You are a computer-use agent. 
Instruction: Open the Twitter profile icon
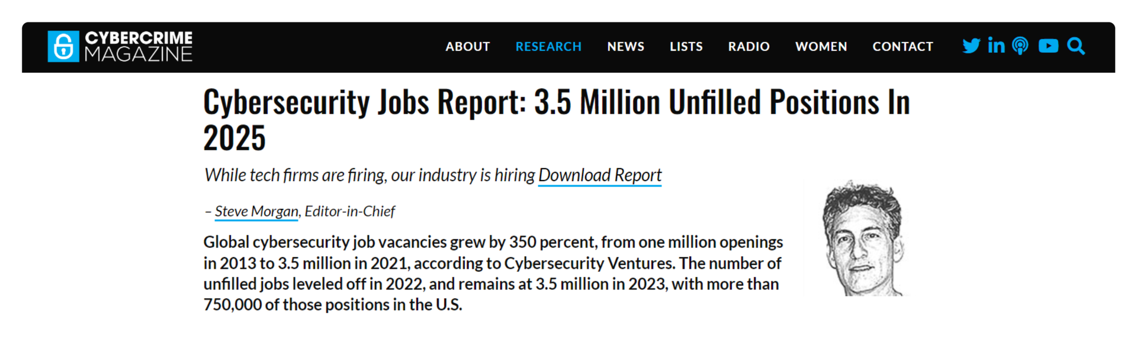click(x=971, y=46)
